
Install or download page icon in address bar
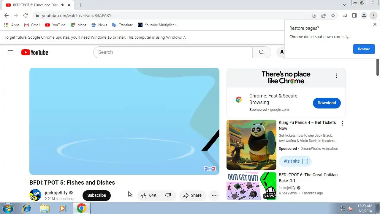point(314,15)
